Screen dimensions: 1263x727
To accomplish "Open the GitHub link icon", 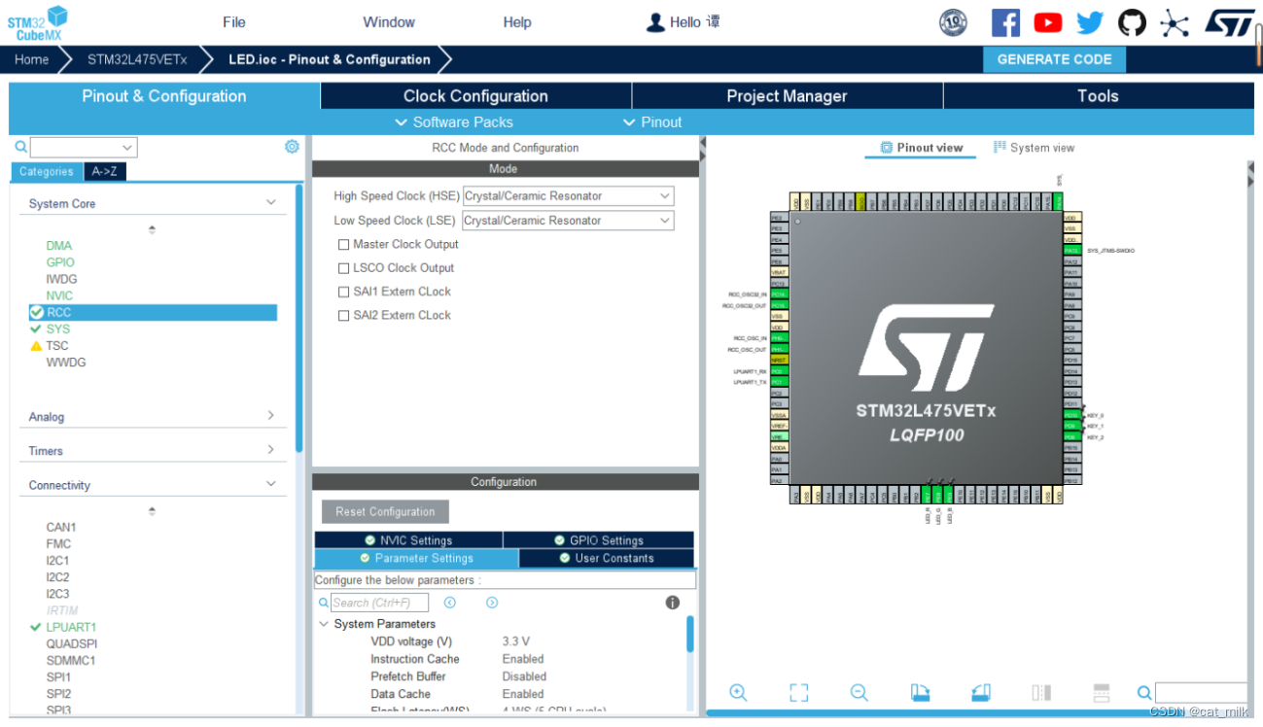I will 1132,22.
